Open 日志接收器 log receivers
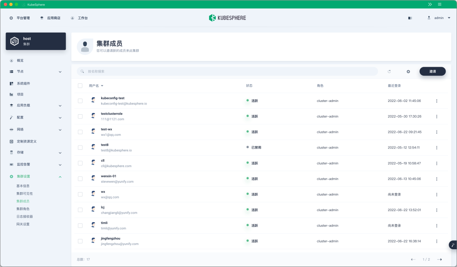This screenshot has width=457, height=267. [25, 217]
